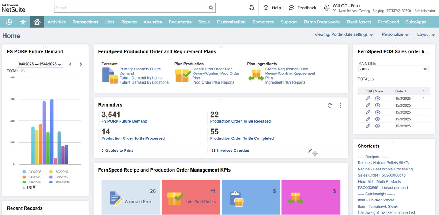Open the Personalize dropdown
The height and width of the screenshot is (215, 439).
[395, 35]
